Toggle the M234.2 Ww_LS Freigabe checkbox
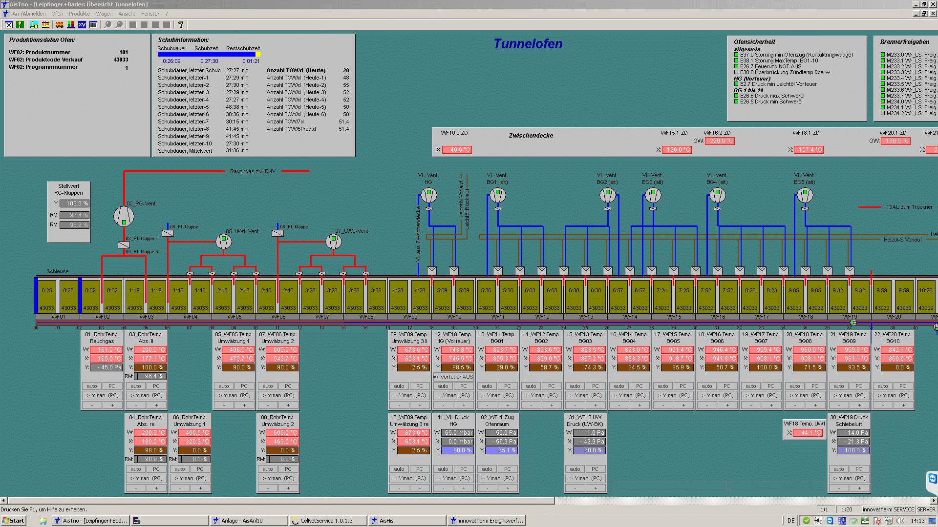 click(x=882, y=113)
